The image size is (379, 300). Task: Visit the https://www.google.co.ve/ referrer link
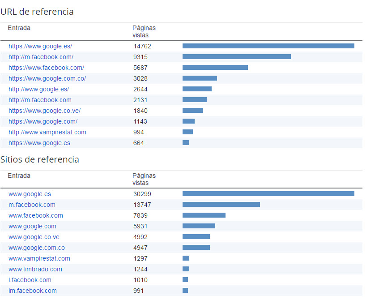point(44,111)
